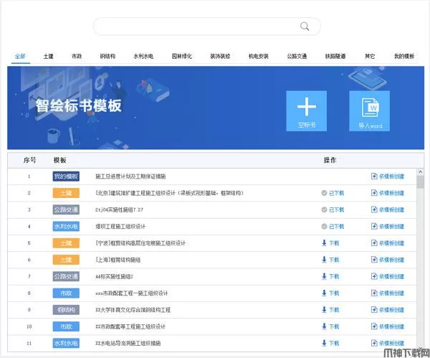Click 已下载 status icon in row 2
This screenshot has height=358, width=430.
(x=325, y=193)
